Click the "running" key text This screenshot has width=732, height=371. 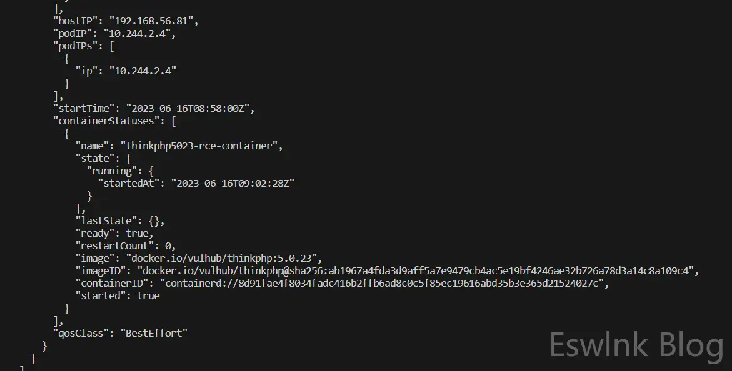[x=112, y=171]
